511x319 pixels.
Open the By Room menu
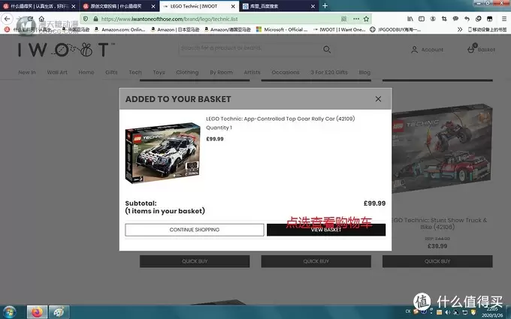[221, 72]
